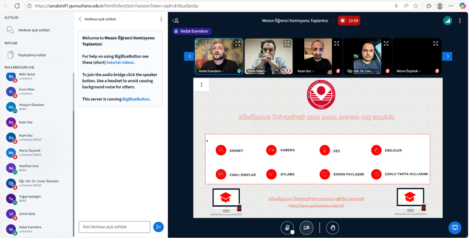Image resolution: width=469 pixels, height=238 pixels.
Task: Toggle the users list panel icon
Action: click(x=176, y=21)
